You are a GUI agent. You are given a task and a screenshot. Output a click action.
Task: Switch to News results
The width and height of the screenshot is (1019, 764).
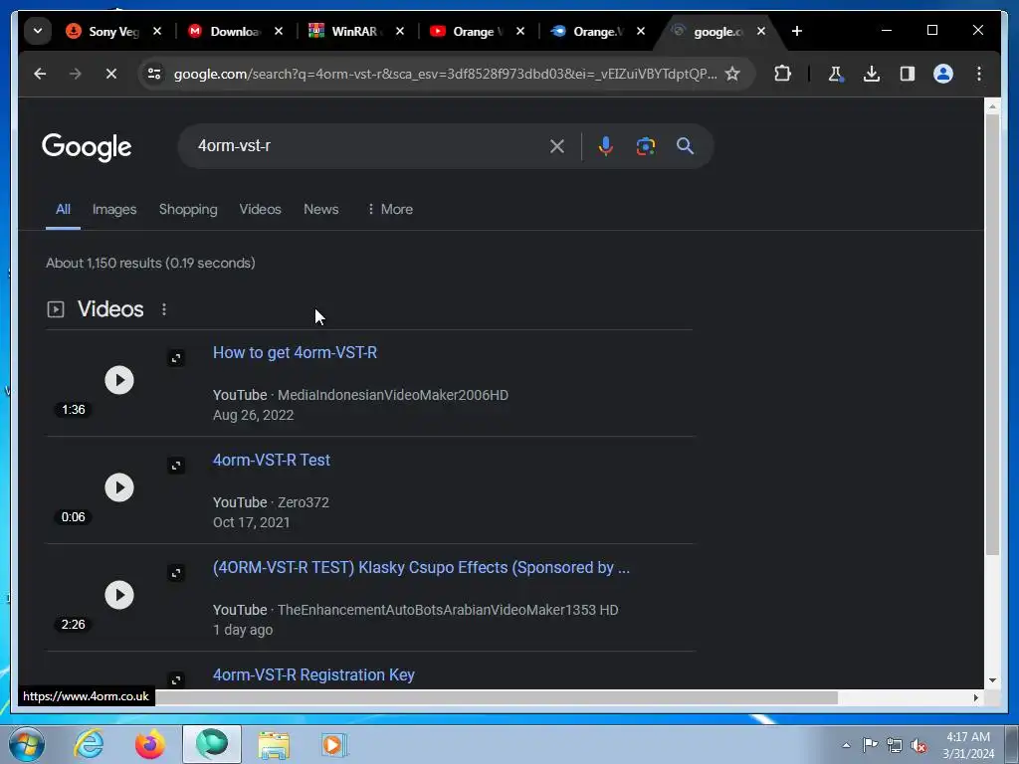pyautogui.click(x=321, y=209)
